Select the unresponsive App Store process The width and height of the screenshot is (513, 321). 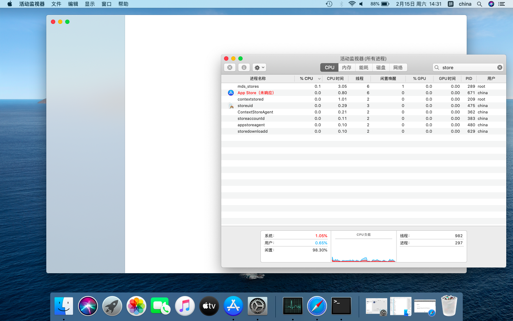point(255,93)
